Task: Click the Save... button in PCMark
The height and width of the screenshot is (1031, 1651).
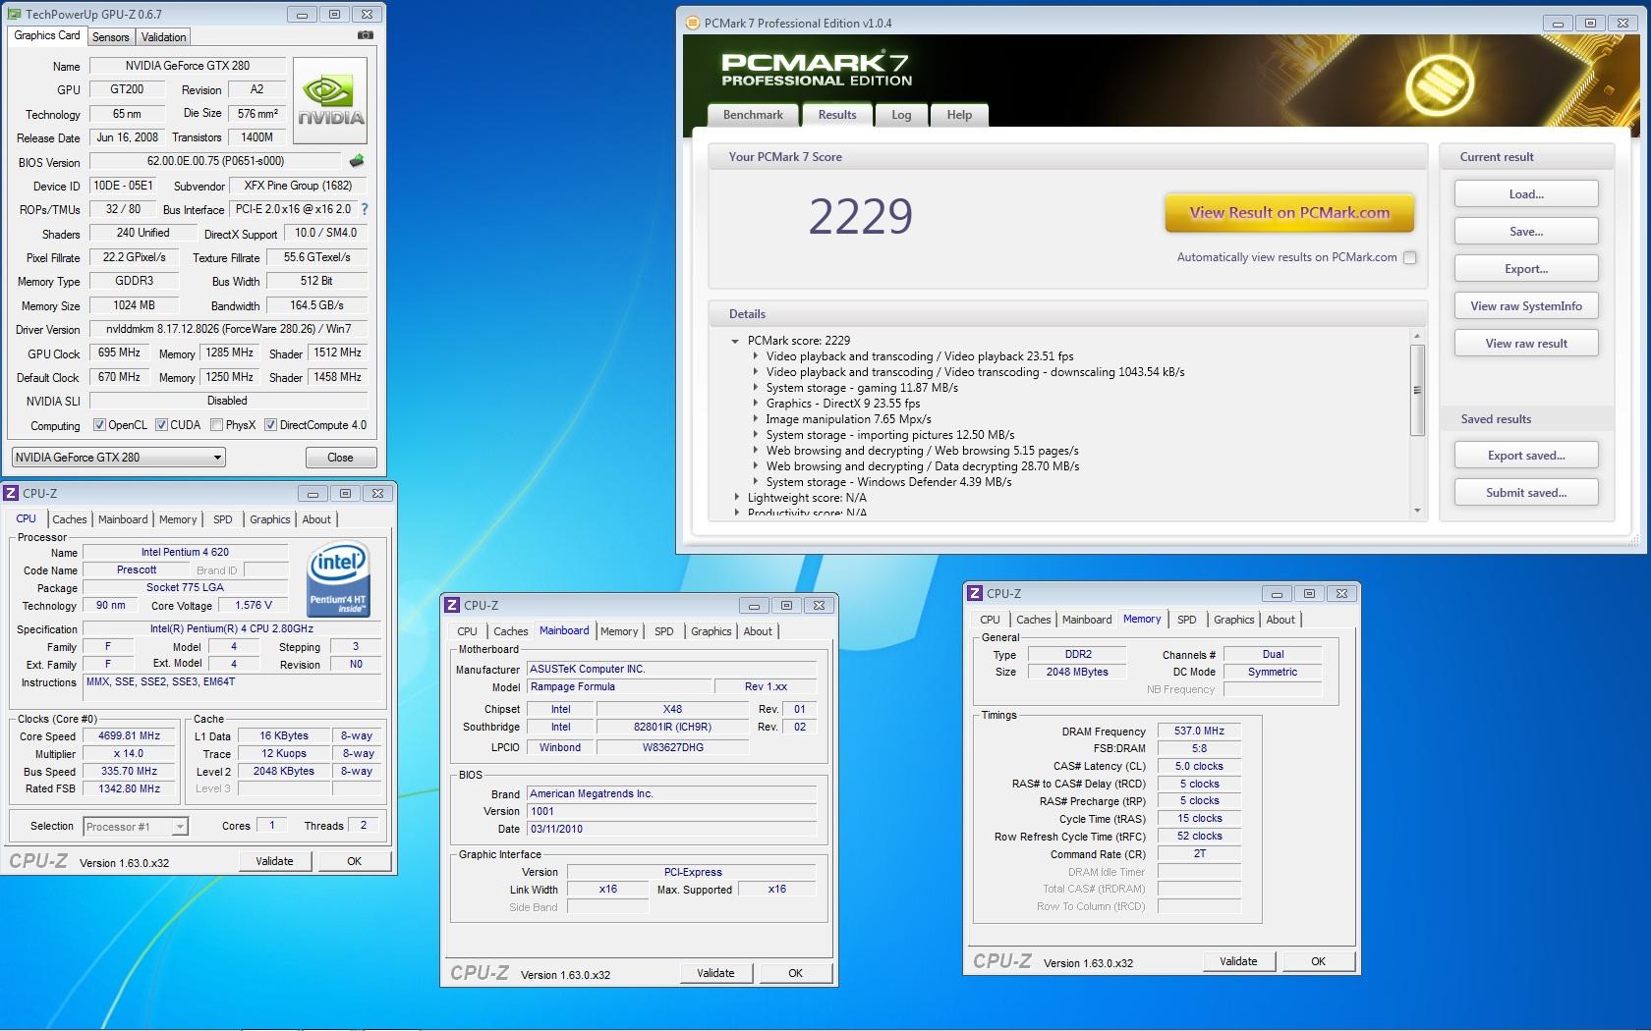Action: [1526, 232]
